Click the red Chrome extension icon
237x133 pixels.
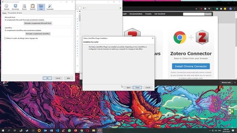click(201, 9)
